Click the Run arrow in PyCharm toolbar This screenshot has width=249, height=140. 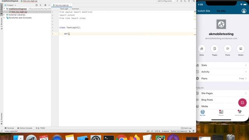(x=177, y=1)
